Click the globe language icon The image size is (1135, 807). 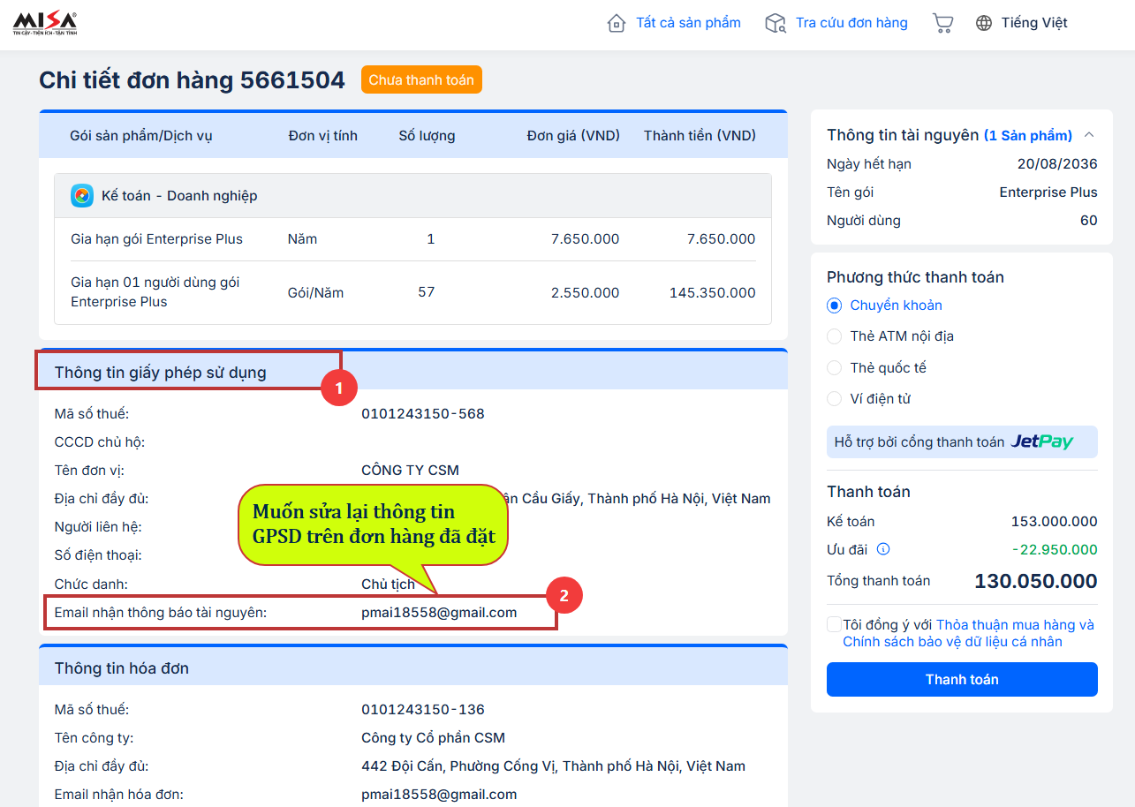click(984, 23)
